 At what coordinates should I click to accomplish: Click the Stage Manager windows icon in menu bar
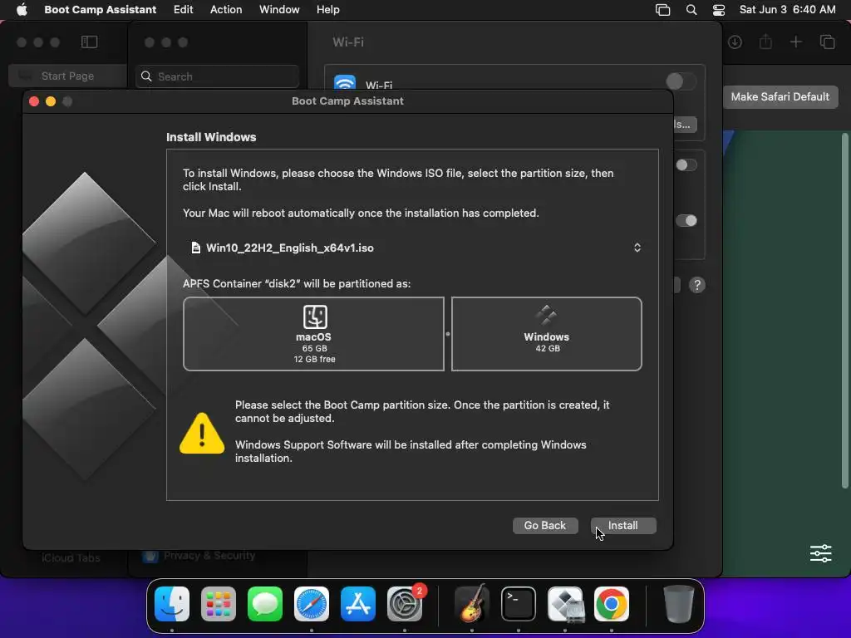662,10
